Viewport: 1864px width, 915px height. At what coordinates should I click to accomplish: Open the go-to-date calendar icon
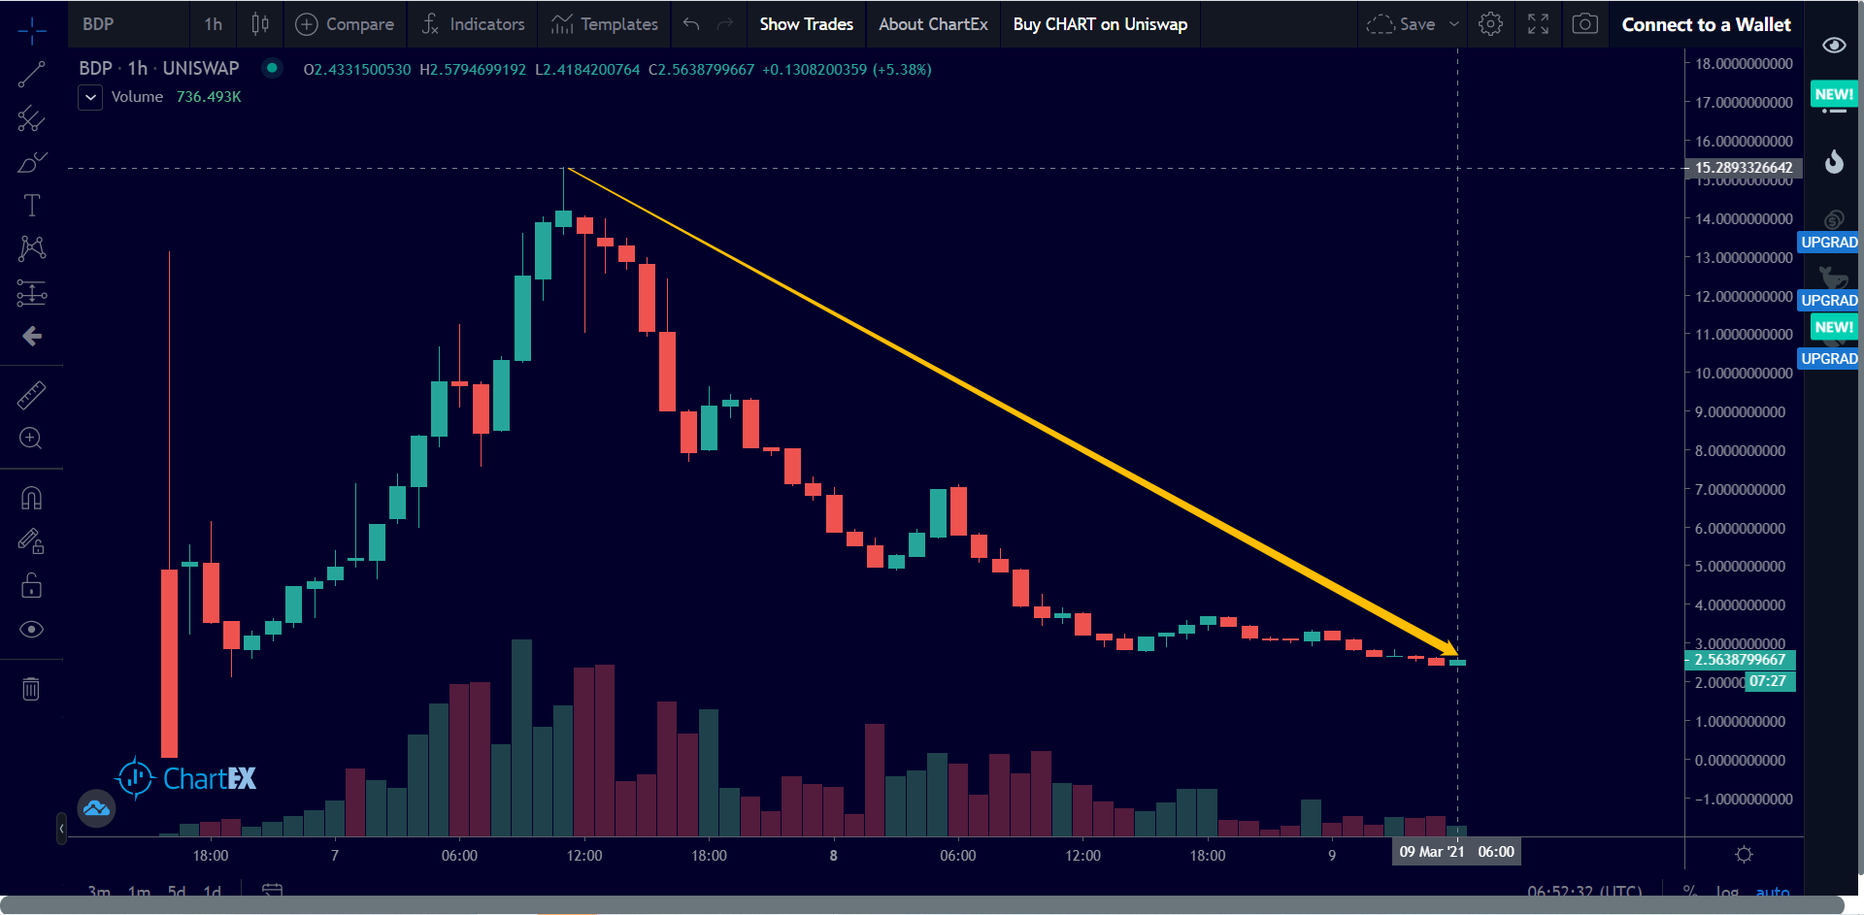[272, 890]
